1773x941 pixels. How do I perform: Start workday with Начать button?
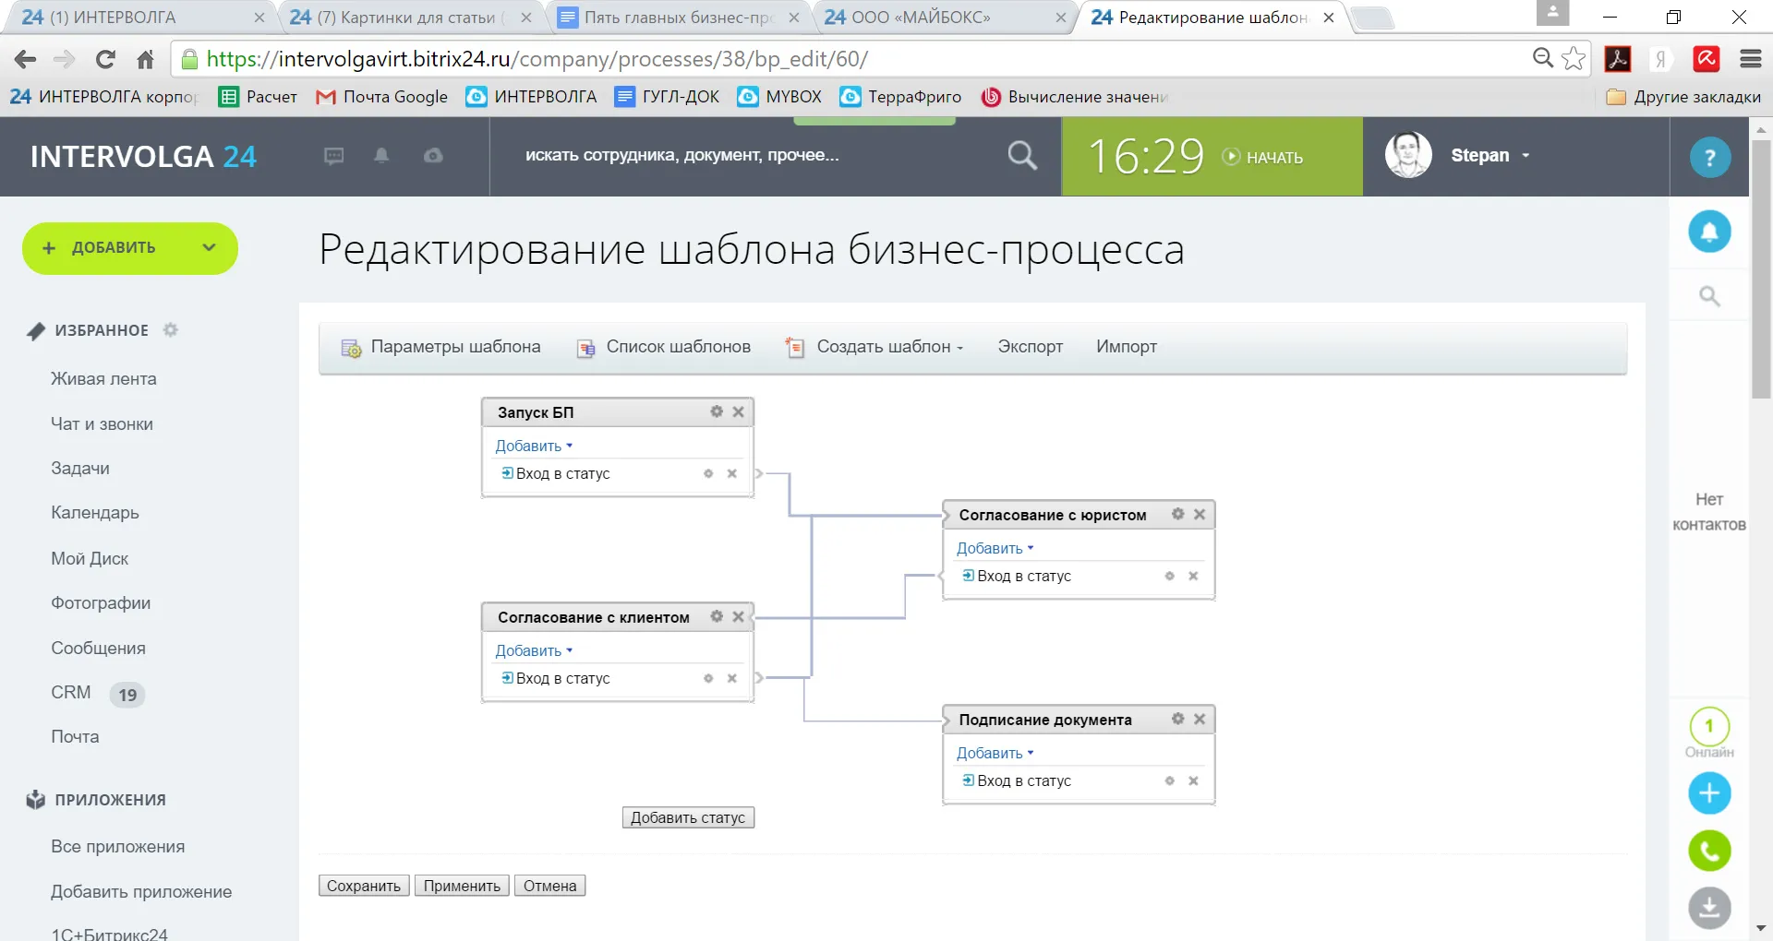(x=1263, y=157)
